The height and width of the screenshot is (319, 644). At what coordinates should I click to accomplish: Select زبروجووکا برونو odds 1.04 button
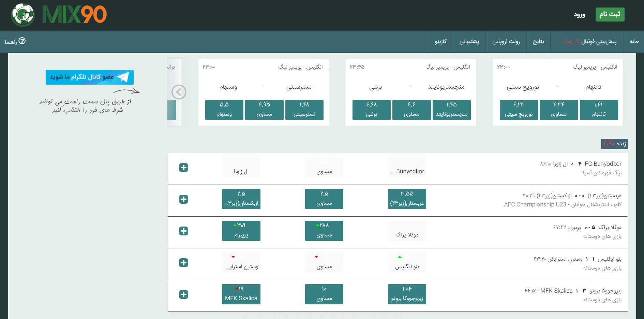pos(407,294)
